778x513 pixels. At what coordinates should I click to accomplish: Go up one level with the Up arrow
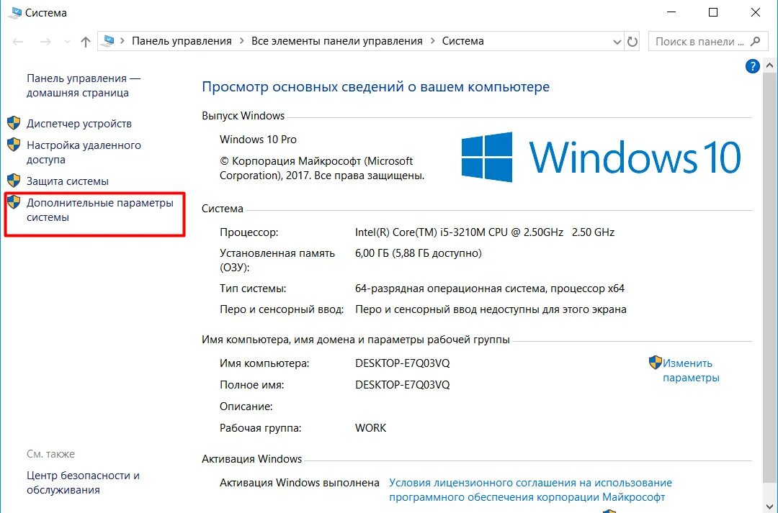[85, 42]
